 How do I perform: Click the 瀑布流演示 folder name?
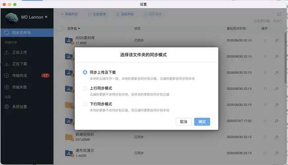coord(85,151)
